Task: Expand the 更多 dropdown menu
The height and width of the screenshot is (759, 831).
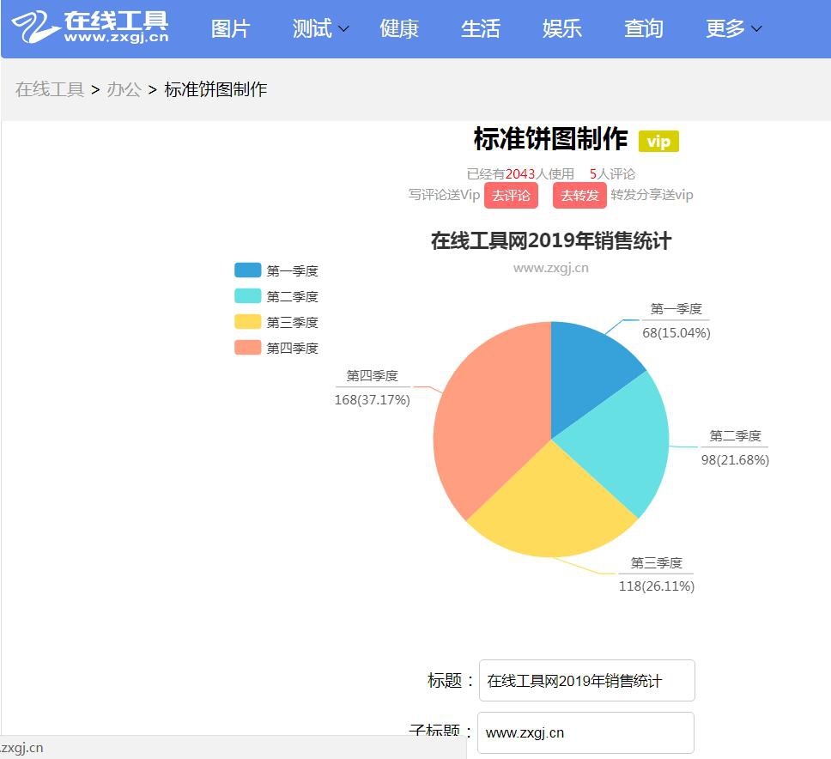Action: (733, 29)
